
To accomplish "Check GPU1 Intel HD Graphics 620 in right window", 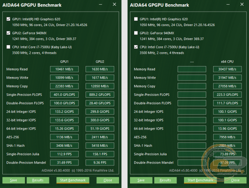I will coord(136,19).
